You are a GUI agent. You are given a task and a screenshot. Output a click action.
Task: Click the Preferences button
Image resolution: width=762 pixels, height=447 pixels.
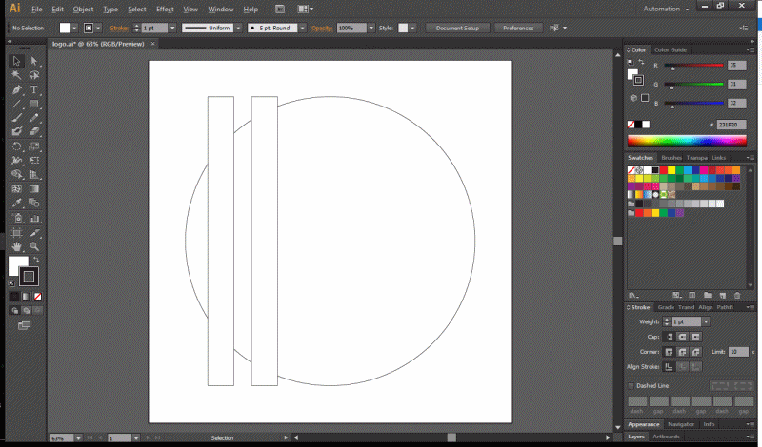click(518, 29)
